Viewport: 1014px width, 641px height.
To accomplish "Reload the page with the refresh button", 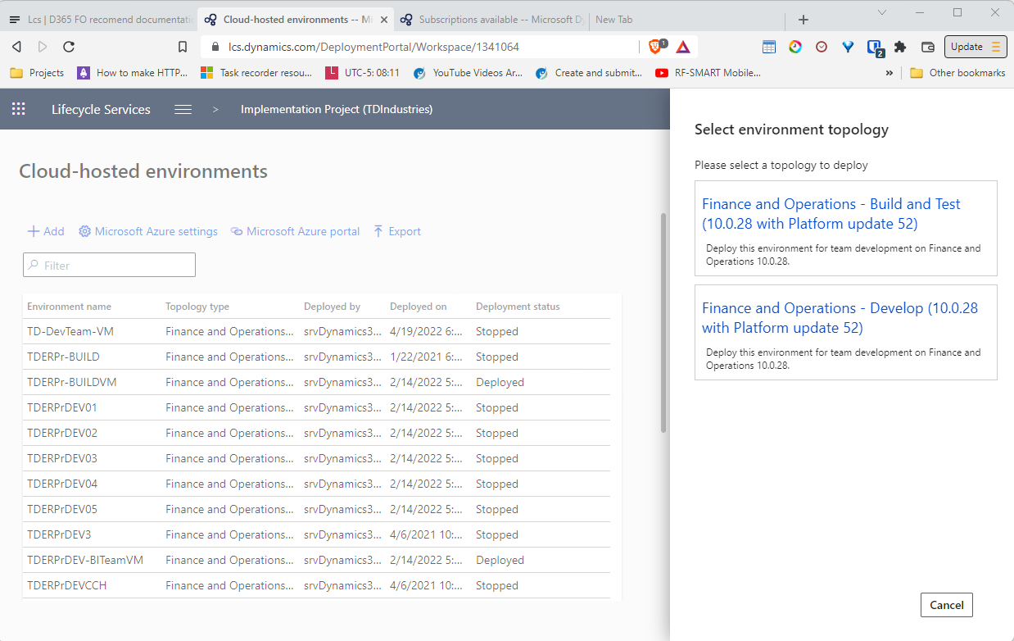I will (x=69, y=47).
